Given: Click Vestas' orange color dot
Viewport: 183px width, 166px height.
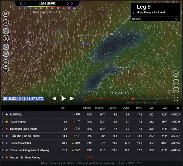Looking at the screenshot, I should [x=7, y=157].
